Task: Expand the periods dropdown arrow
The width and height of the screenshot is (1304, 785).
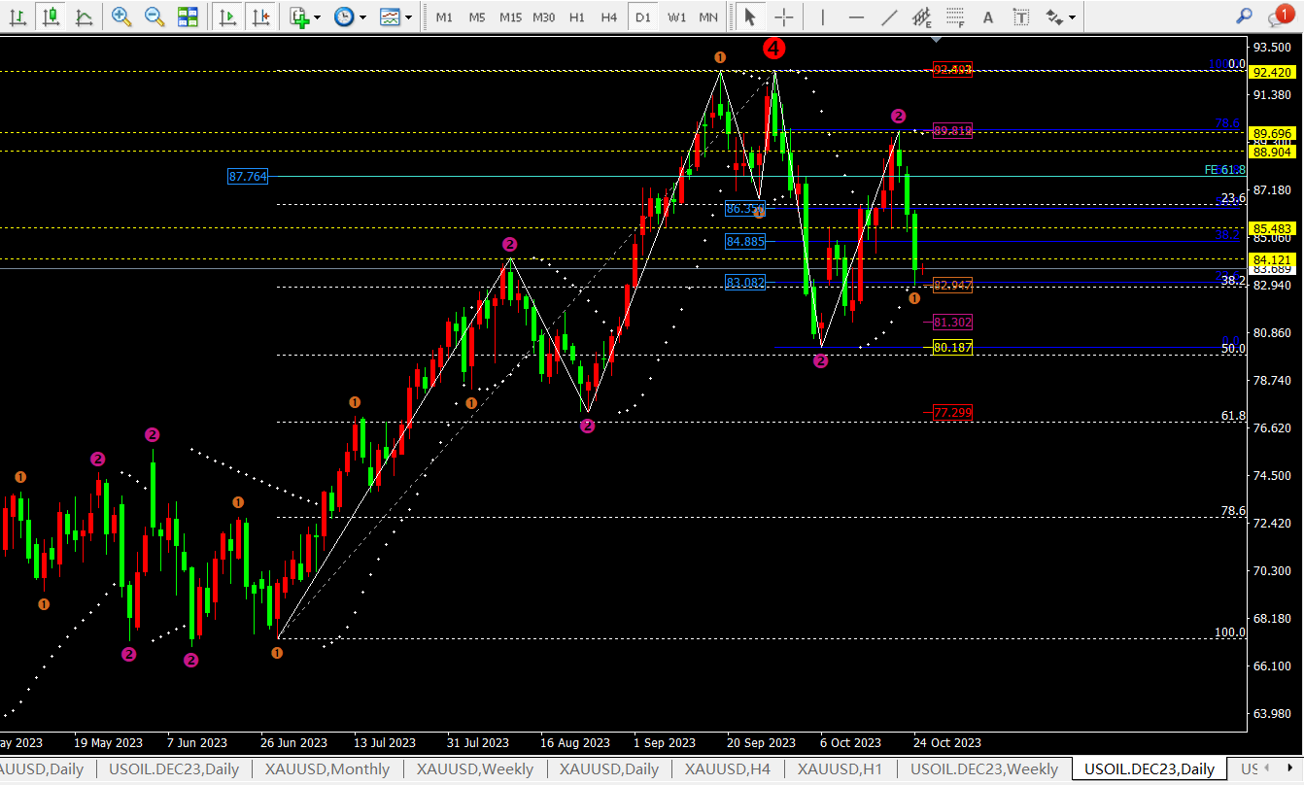Action: pyautogui.click(x=362, y=17)
